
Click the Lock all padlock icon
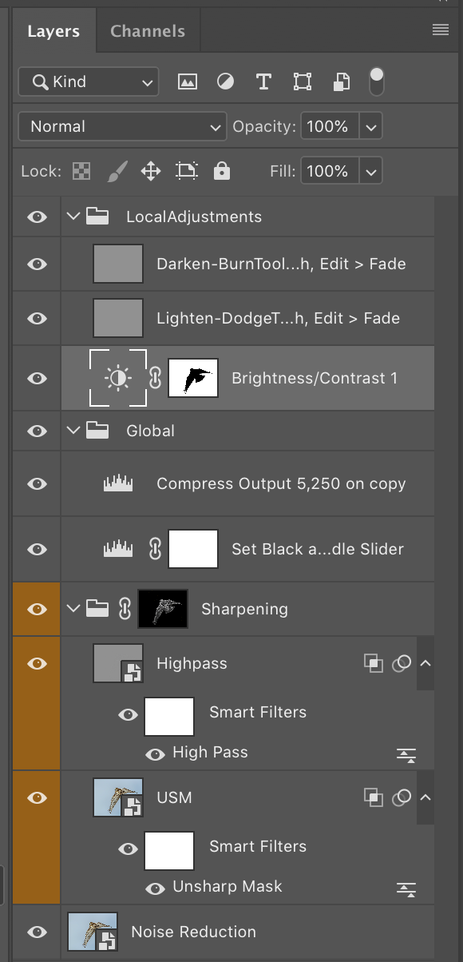point(222,170)
